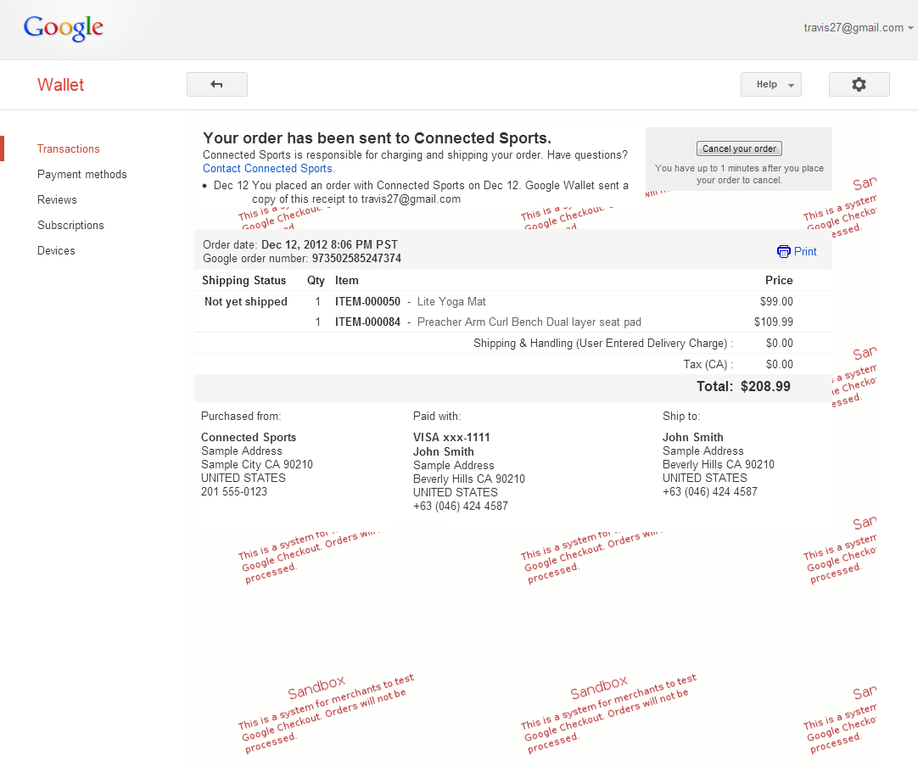
Task: Click the Google order number 973502585247374
Action: (356, 259)
